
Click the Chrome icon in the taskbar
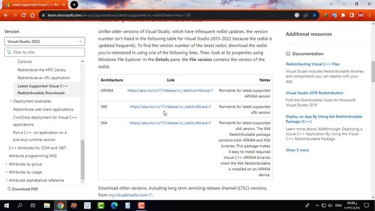(60, 206)
